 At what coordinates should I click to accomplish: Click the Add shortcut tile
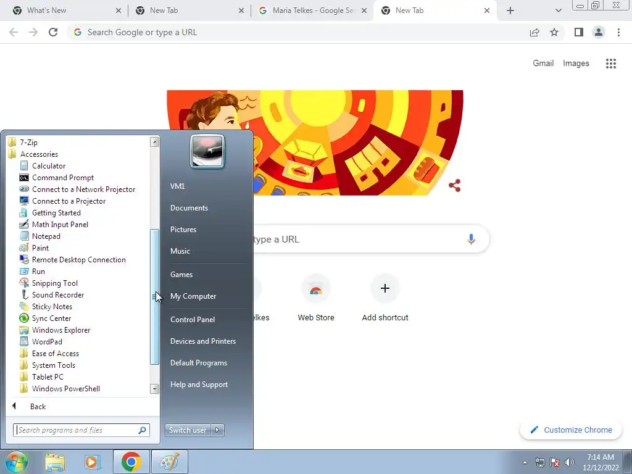tap(385, 298)
